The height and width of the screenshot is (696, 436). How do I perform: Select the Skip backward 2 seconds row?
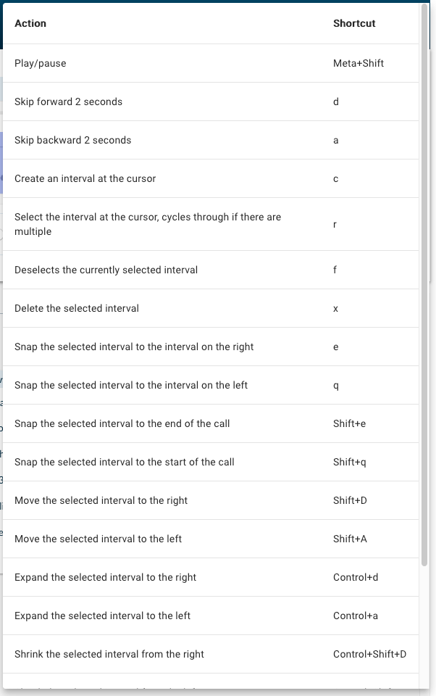211,140
